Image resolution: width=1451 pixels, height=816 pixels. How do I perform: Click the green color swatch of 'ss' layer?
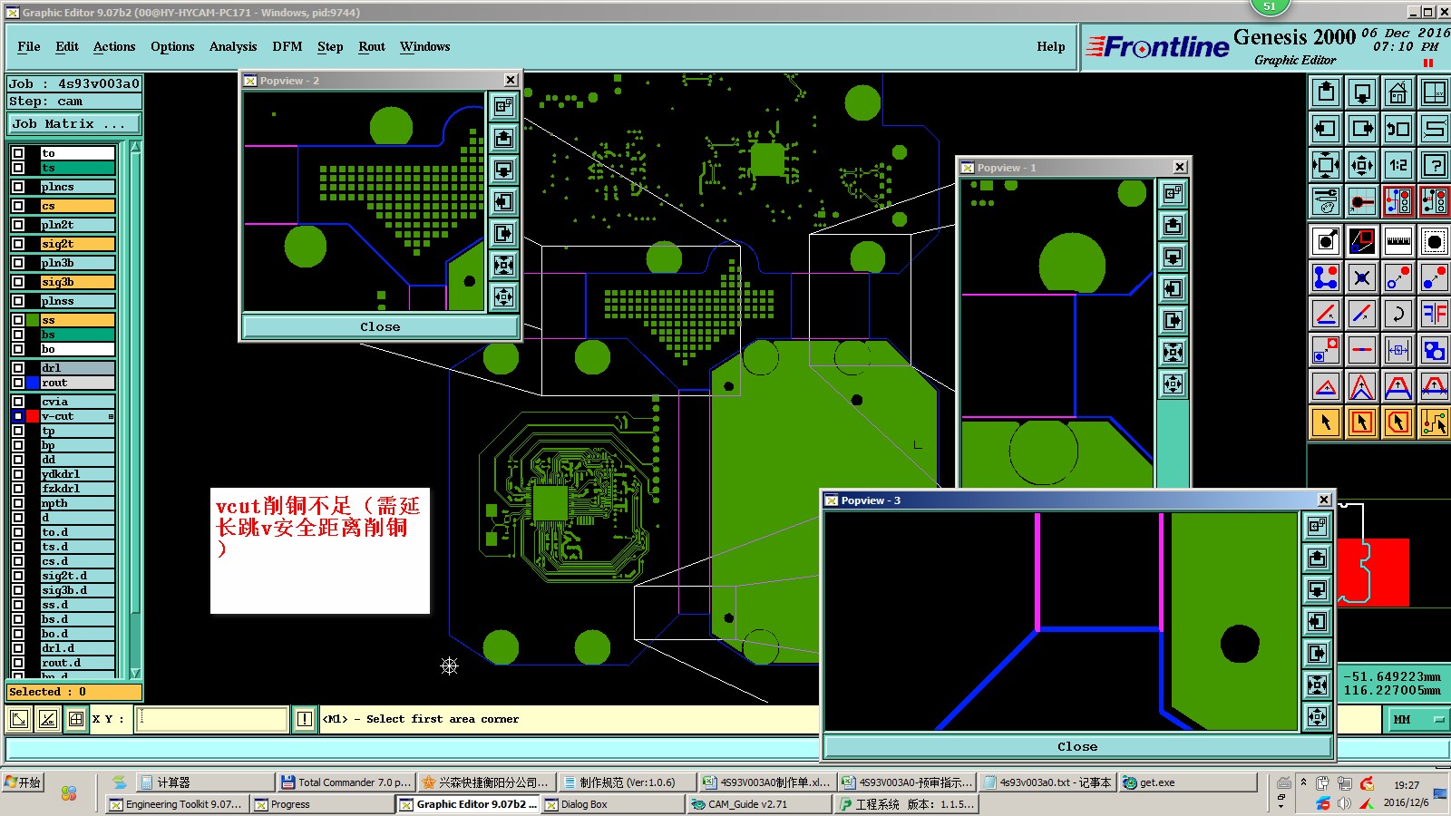(x=33, y=320)
